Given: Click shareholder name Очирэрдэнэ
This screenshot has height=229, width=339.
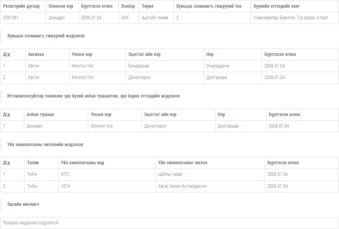Looking at the screenshot, I should (217, 66).
